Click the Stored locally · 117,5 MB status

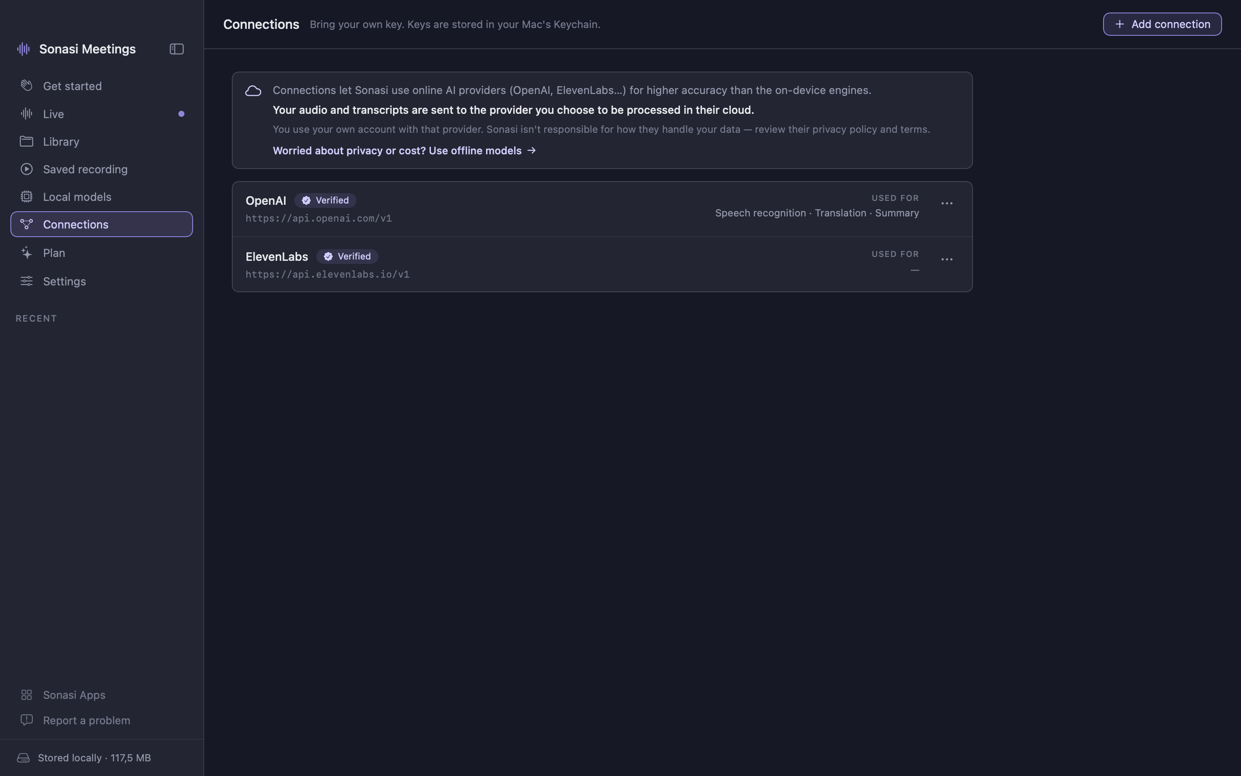[94, 757]
